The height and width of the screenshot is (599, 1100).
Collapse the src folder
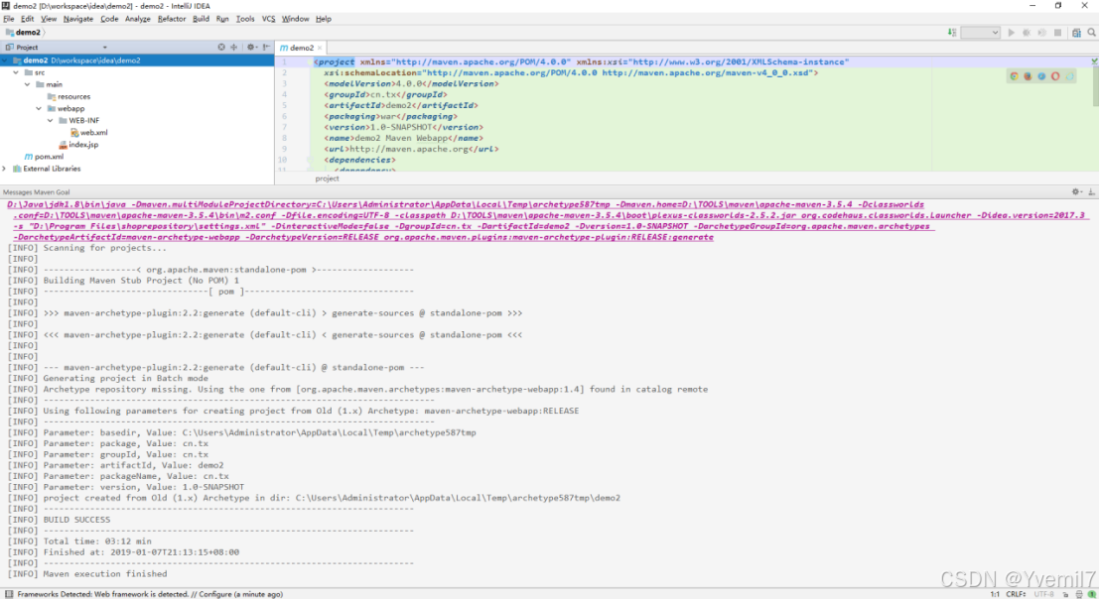pos(16,72)
